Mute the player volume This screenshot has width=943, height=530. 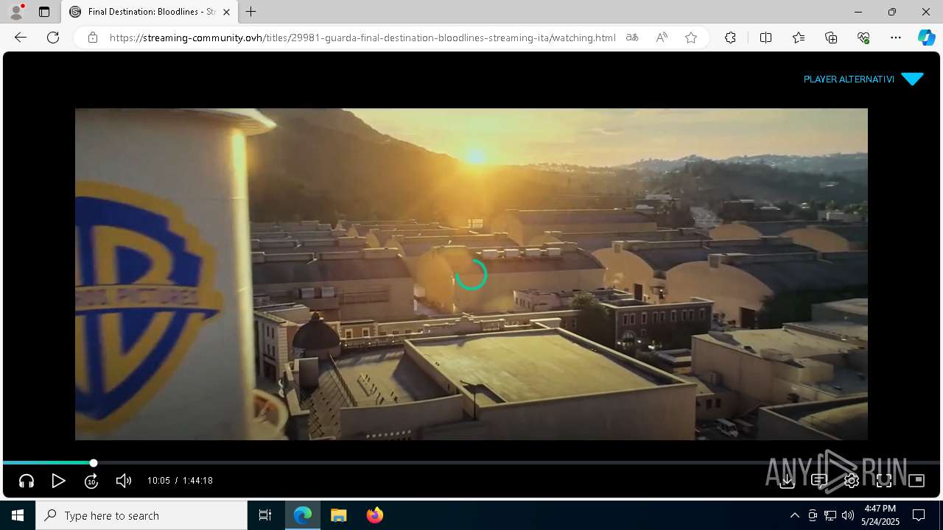tap(124, 481)
